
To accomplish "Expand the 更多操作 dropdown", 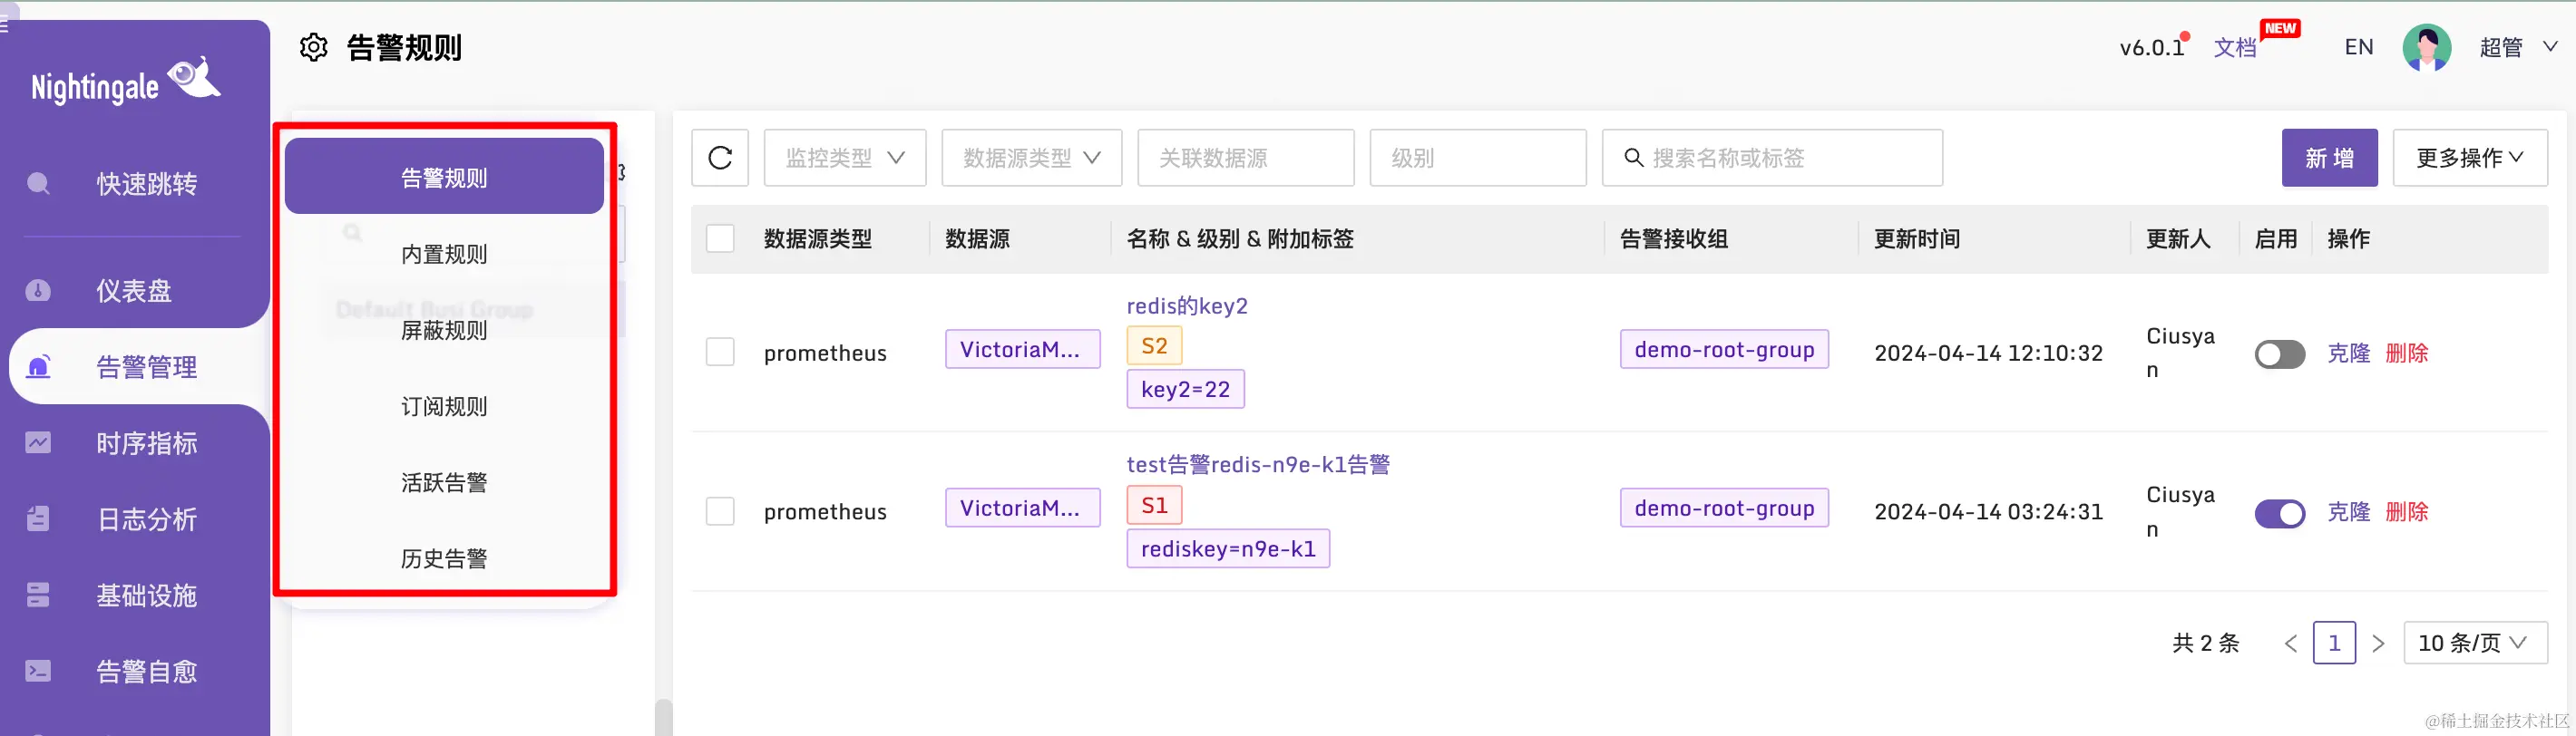I will pos(2470,158).
